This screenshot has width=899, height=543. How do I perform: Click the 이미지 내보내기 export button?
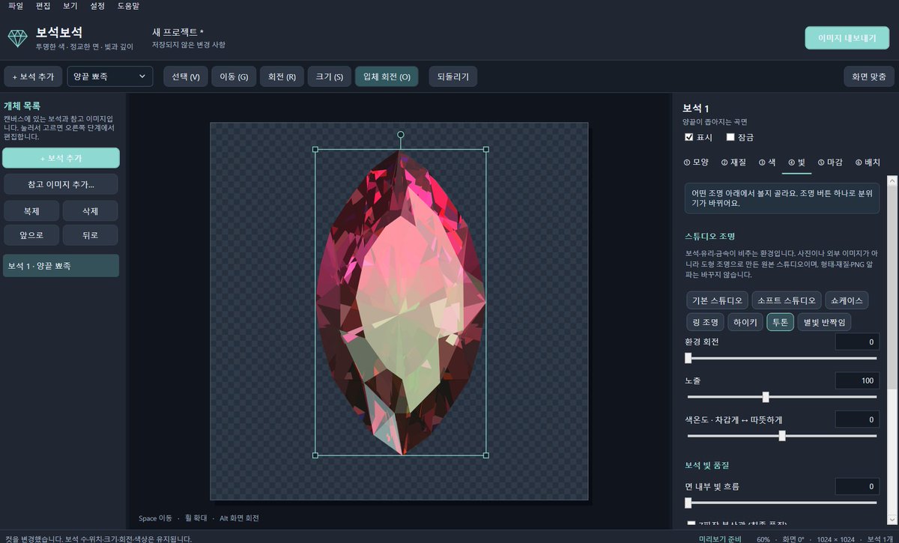pyautogui.click(x=847, y=38)
